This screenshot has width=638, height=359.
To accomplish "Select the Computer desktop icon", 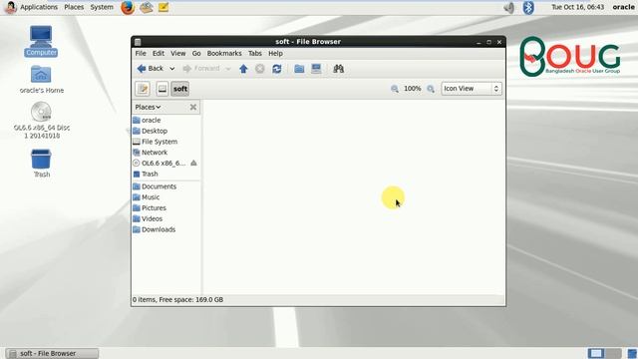I will [x=41, y=41].
